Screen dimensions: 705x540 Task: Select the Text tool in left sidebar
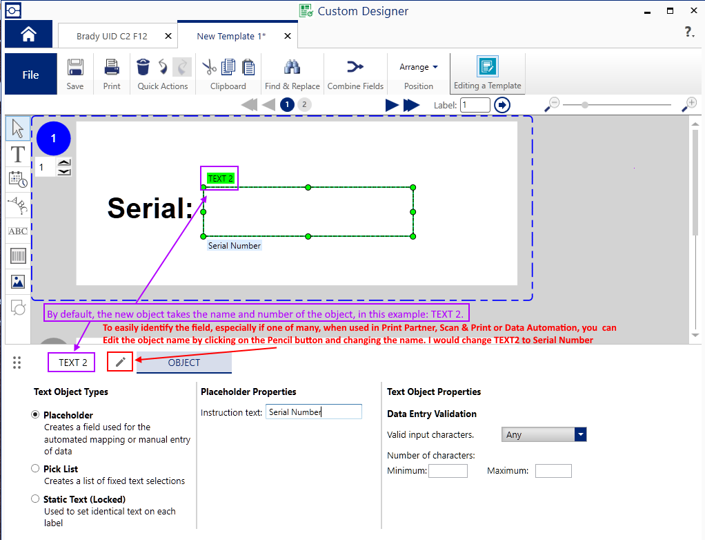pyautogui.click(x=18, y=154)
